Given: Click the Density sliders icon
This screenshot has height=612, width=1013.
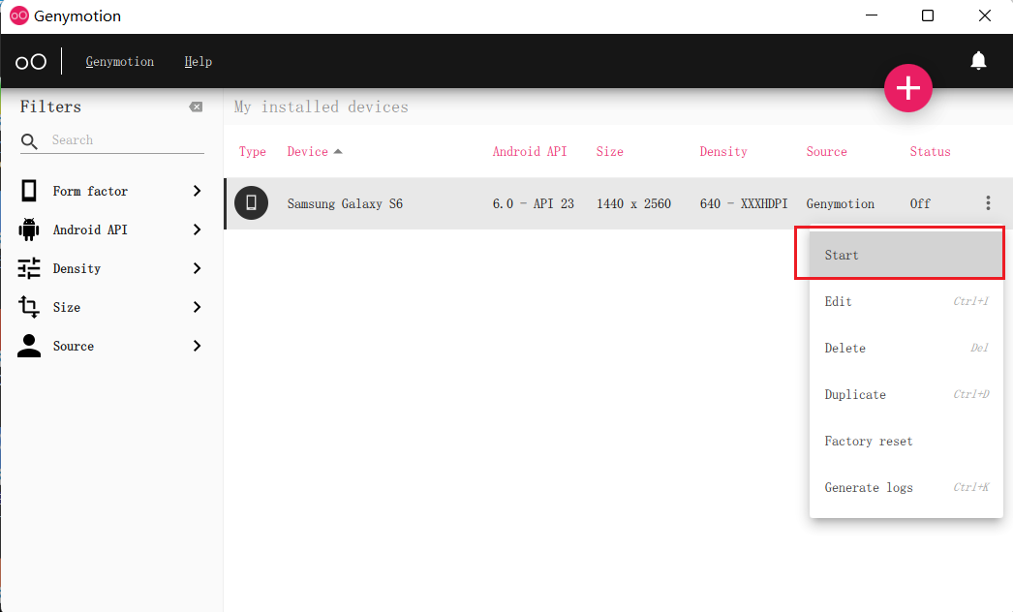Looking at the screenshot, I should [x=29, y=268].
